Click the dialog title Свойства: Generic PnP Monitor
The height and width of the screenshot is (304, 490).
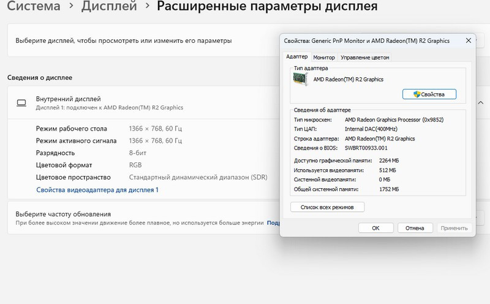366,40
